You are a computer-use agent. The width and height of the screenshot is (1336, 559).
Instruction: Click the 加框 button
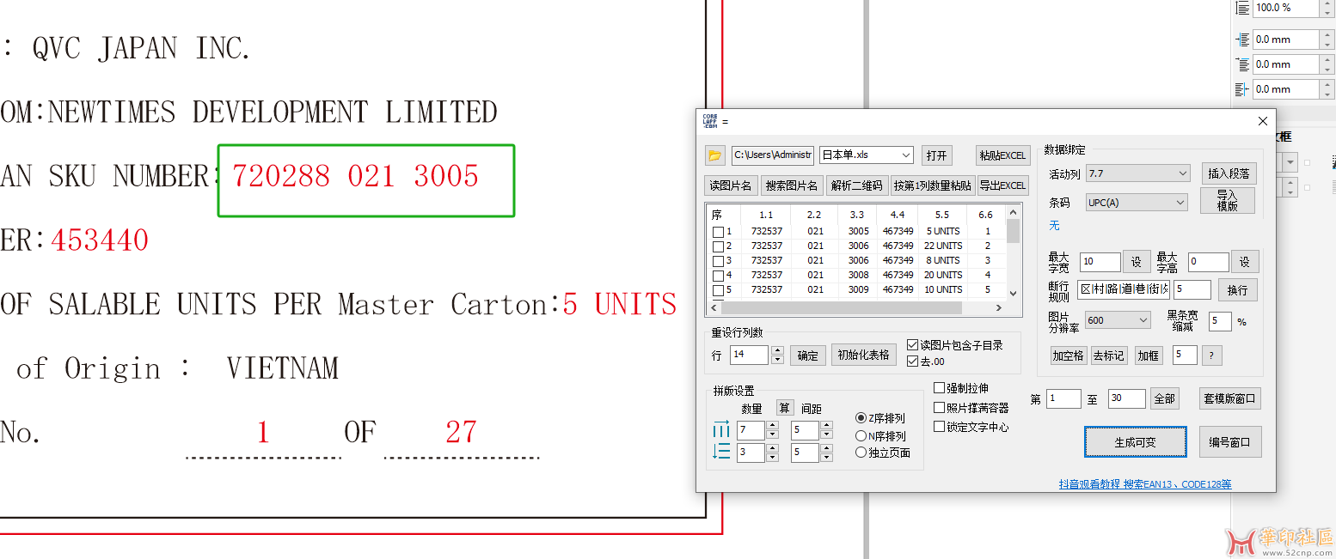point(1149,355)
